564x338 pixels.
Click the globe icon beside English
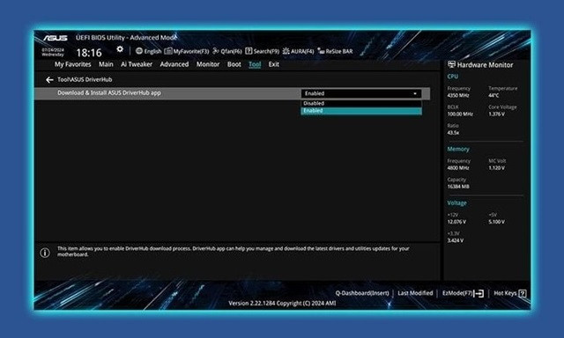139,51
